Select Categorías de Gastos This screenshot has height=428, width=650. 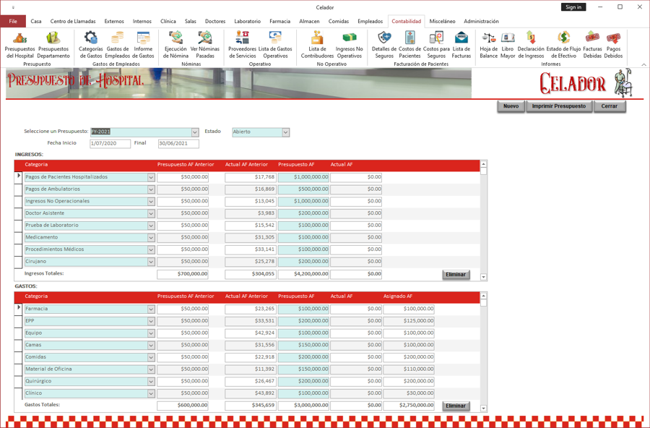point(92,45)
